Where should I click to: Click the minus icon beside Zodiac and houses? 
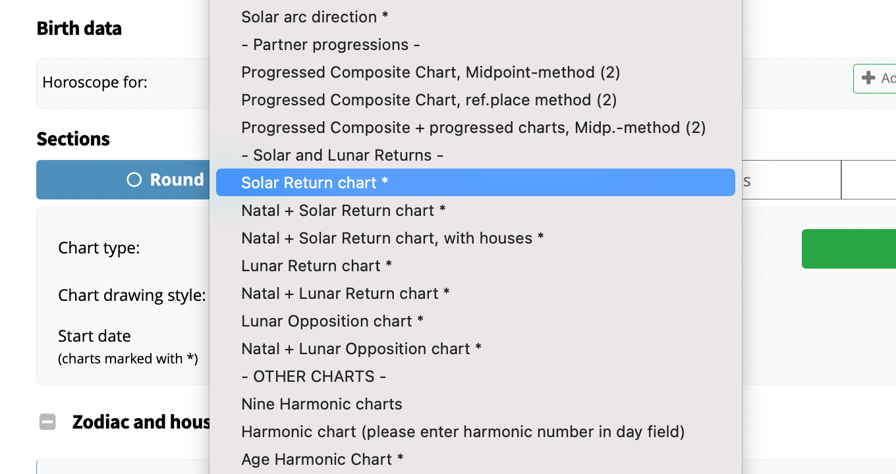point(47,421)
